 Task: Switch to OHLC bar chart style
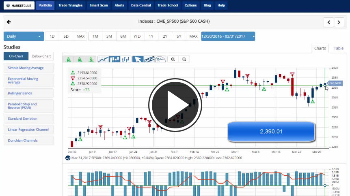pyautogui.click(x=125, y=59)
